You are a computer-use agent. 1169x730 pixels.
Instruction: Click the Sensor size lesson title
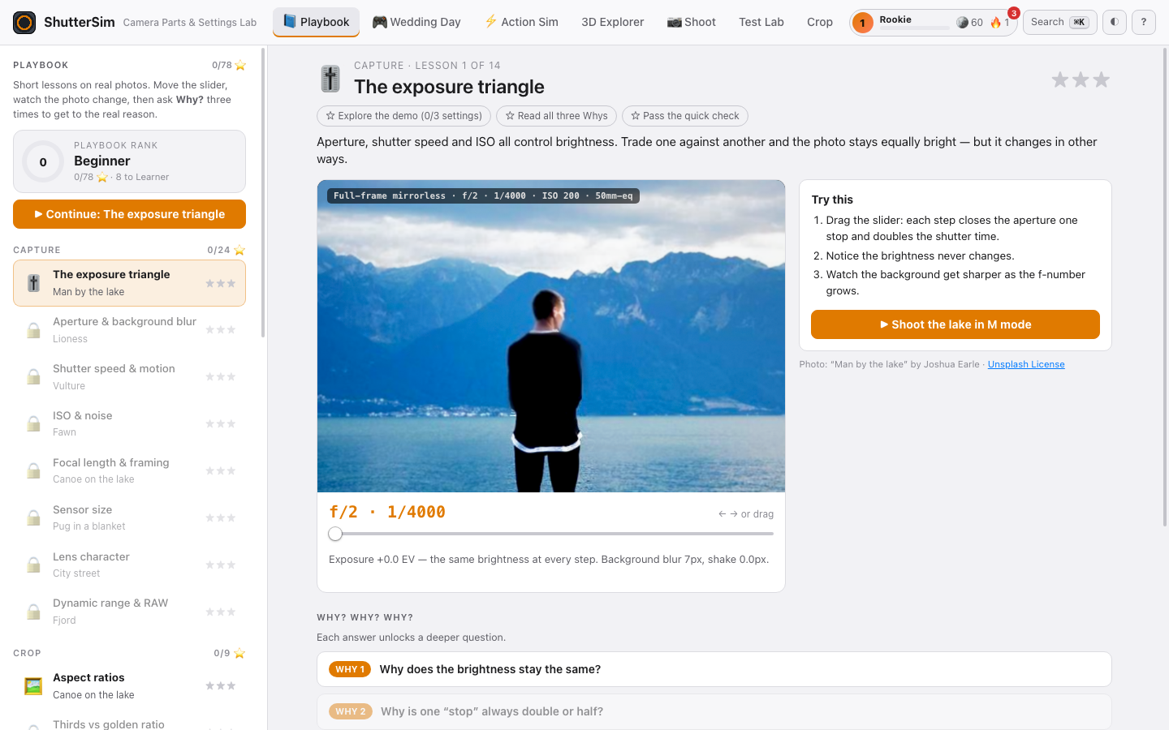click(x=83, y=510)
